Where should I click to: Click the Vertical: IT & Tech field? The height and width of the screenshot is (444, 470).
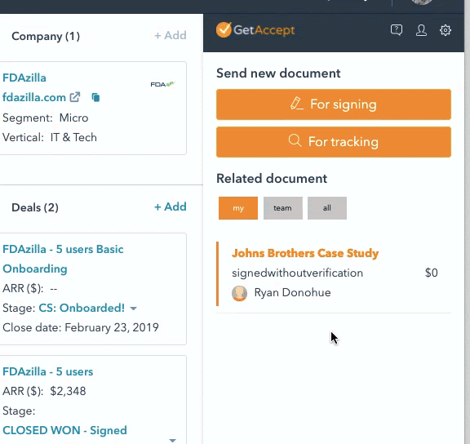(50, 138)
